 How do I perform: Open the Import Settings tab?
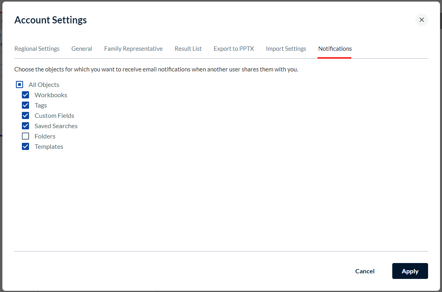pos(286,49)
